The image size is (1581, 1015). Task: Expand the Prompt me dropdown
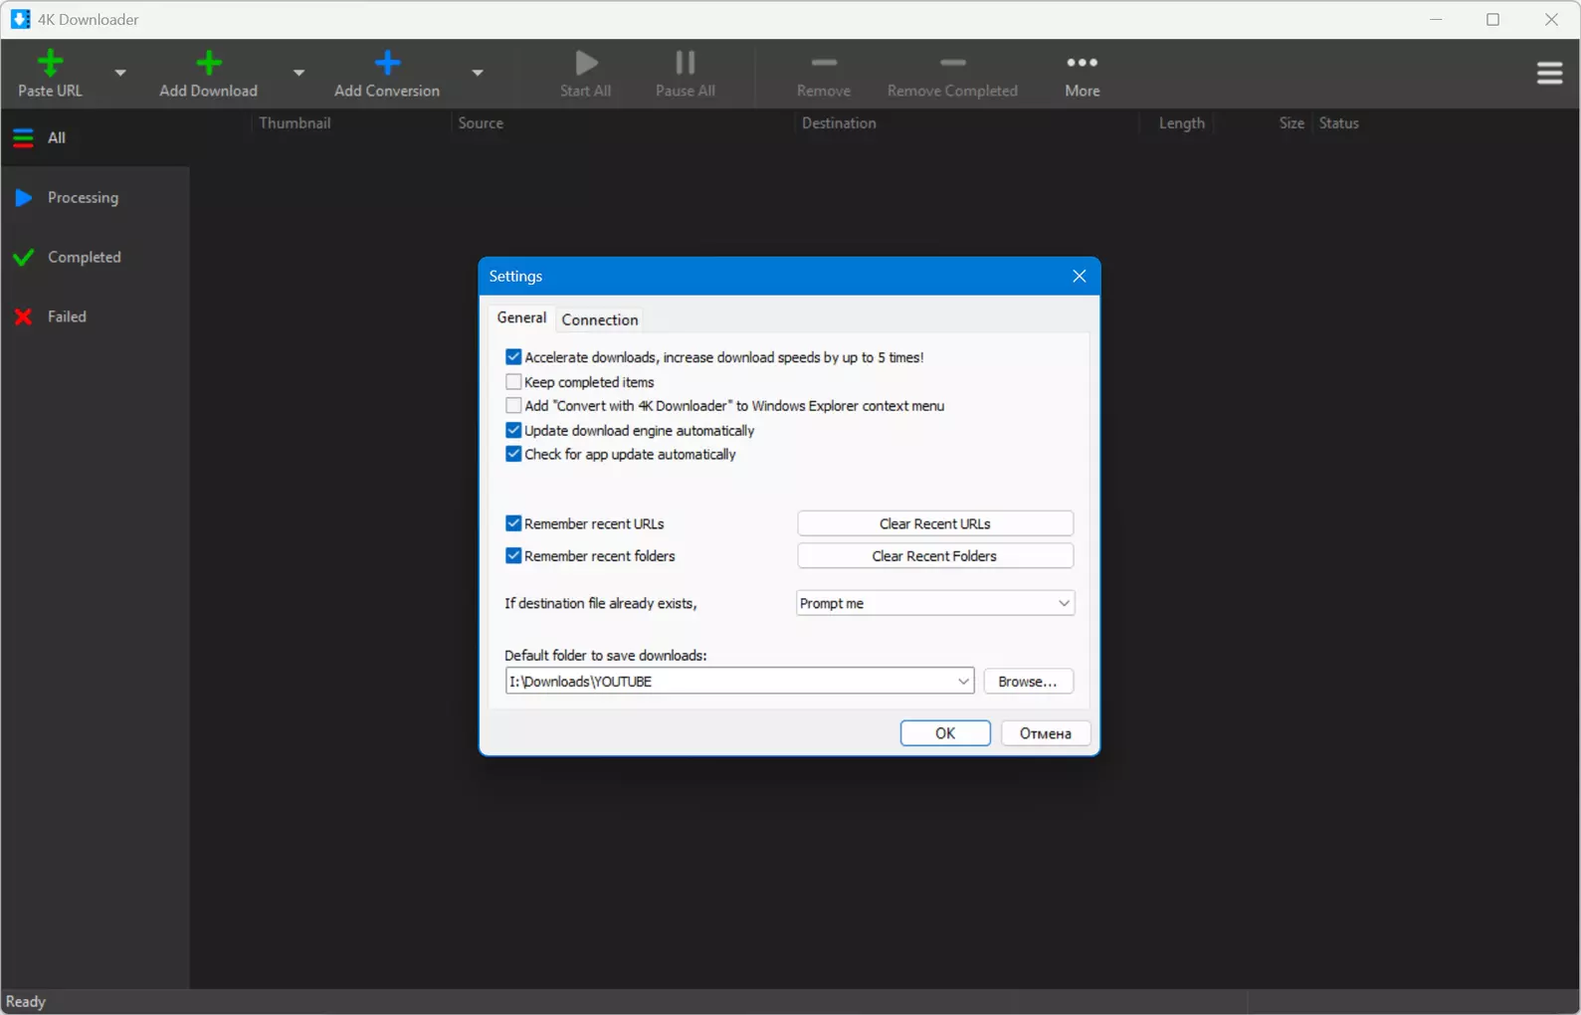(x=935, y=603)
